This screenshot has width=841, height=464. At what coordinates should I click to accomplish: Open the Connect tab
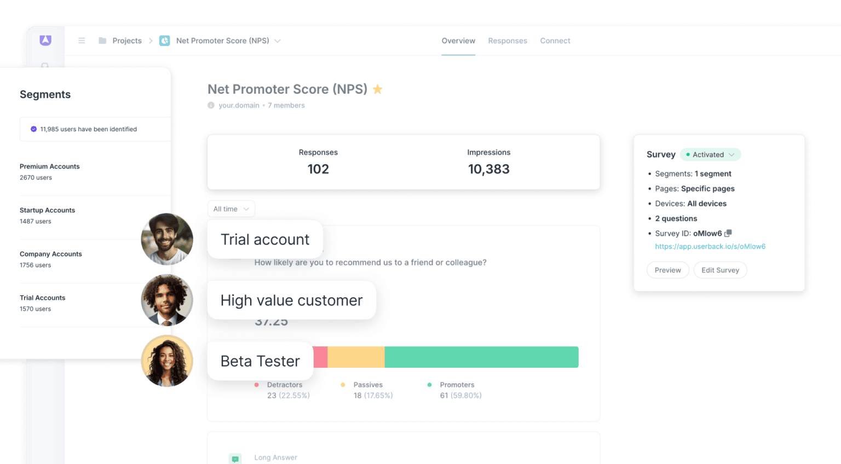click(x=555, y=40)
